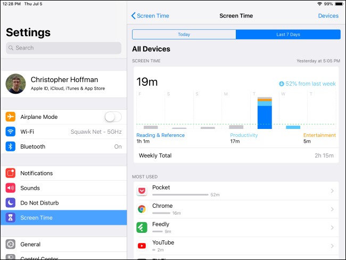Open Sounds settings icon

coord(11,188)
